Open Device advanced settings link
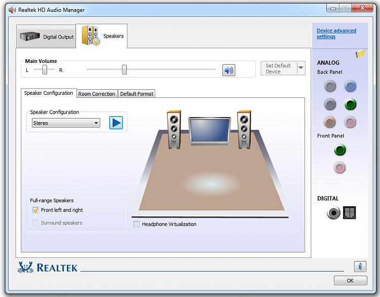The height and width of the screenshot is (297, 380). coord(336,33)
